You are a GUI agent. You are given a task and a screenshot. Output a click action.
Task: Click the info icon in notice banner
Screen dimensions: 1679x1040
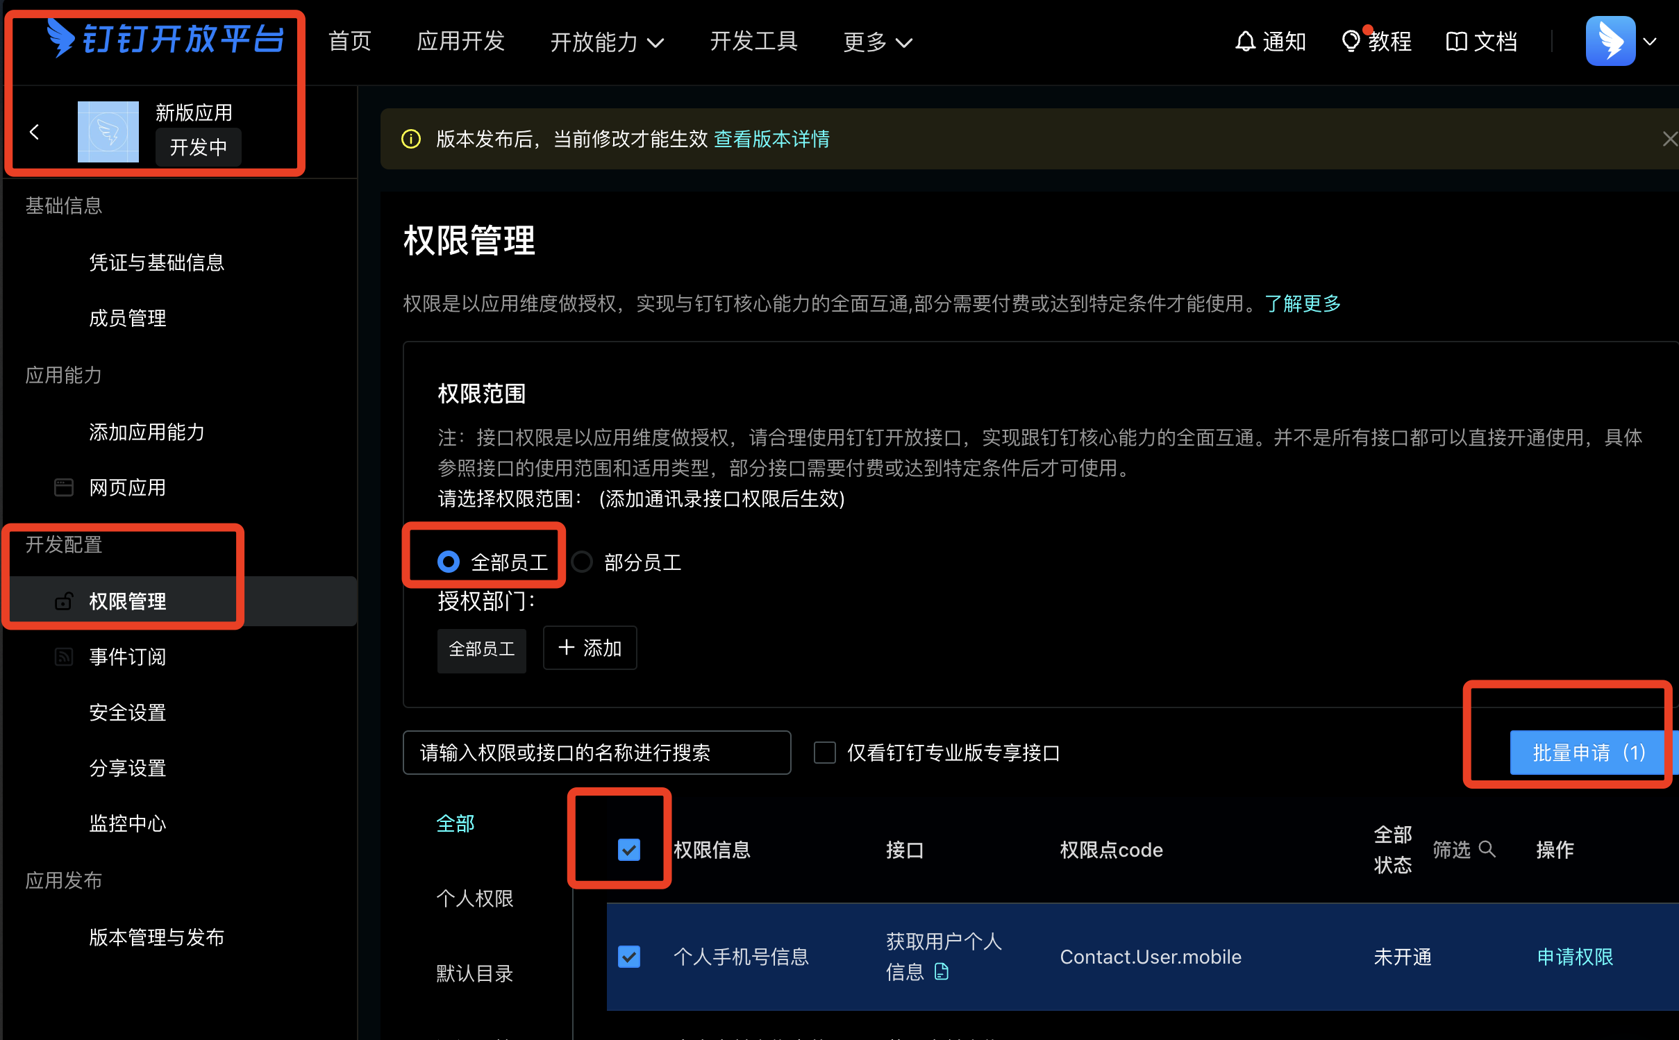tap(411, 139)
